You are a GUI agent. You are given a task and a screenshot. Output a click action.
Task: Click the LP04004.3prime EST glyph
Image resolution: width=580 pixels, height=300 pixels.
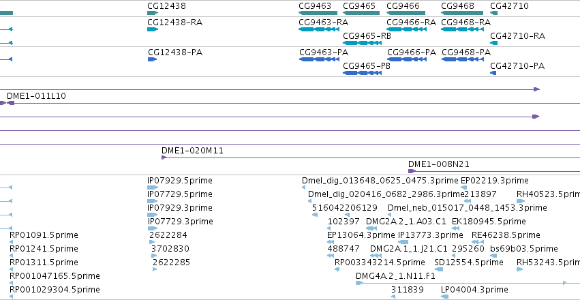click(444, 297)
